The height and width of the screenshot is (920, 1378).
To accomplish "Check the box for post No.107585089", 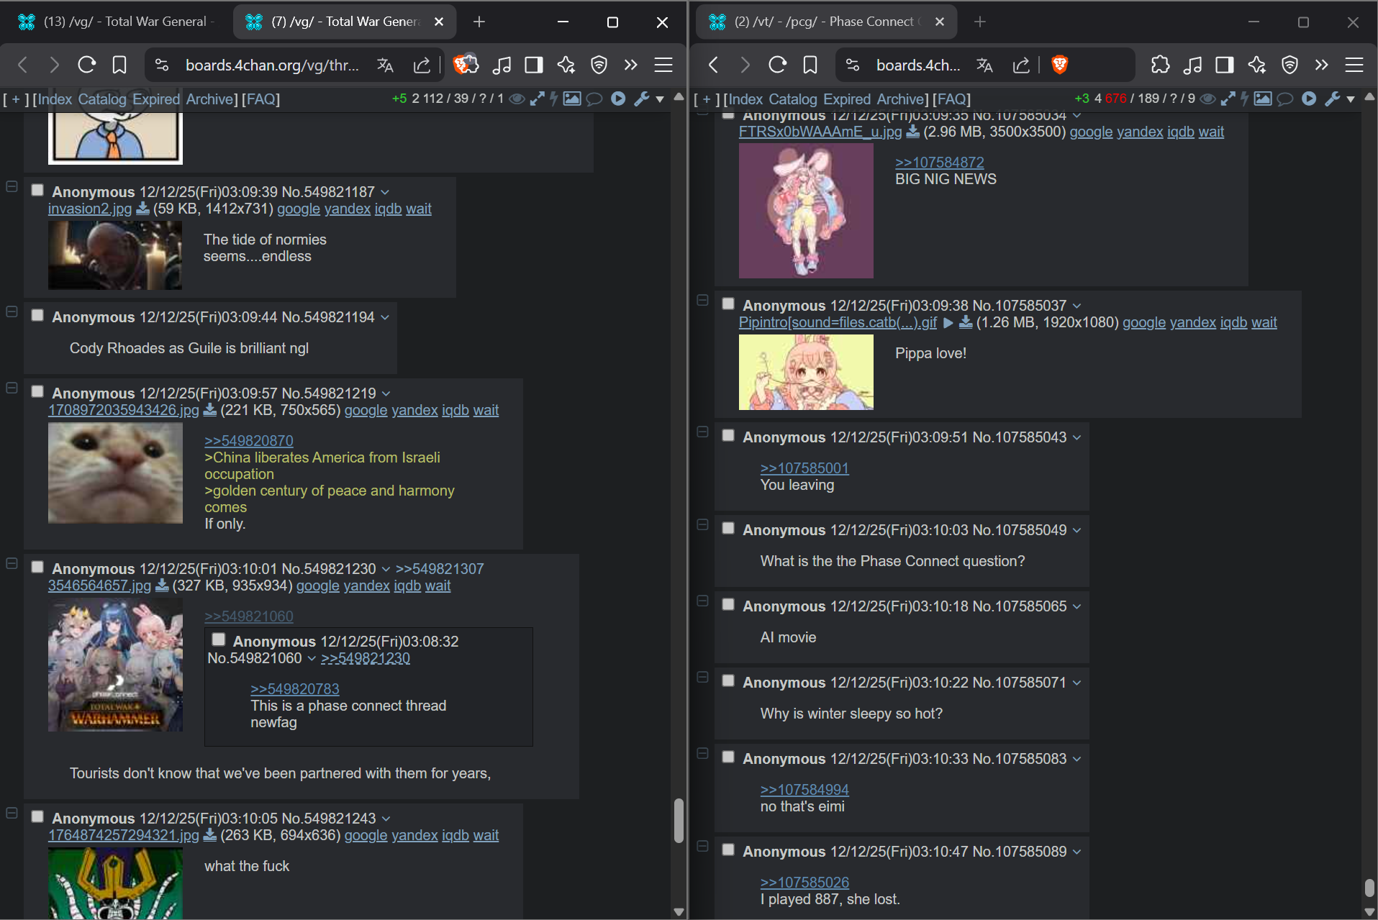I will click(728, 850).
